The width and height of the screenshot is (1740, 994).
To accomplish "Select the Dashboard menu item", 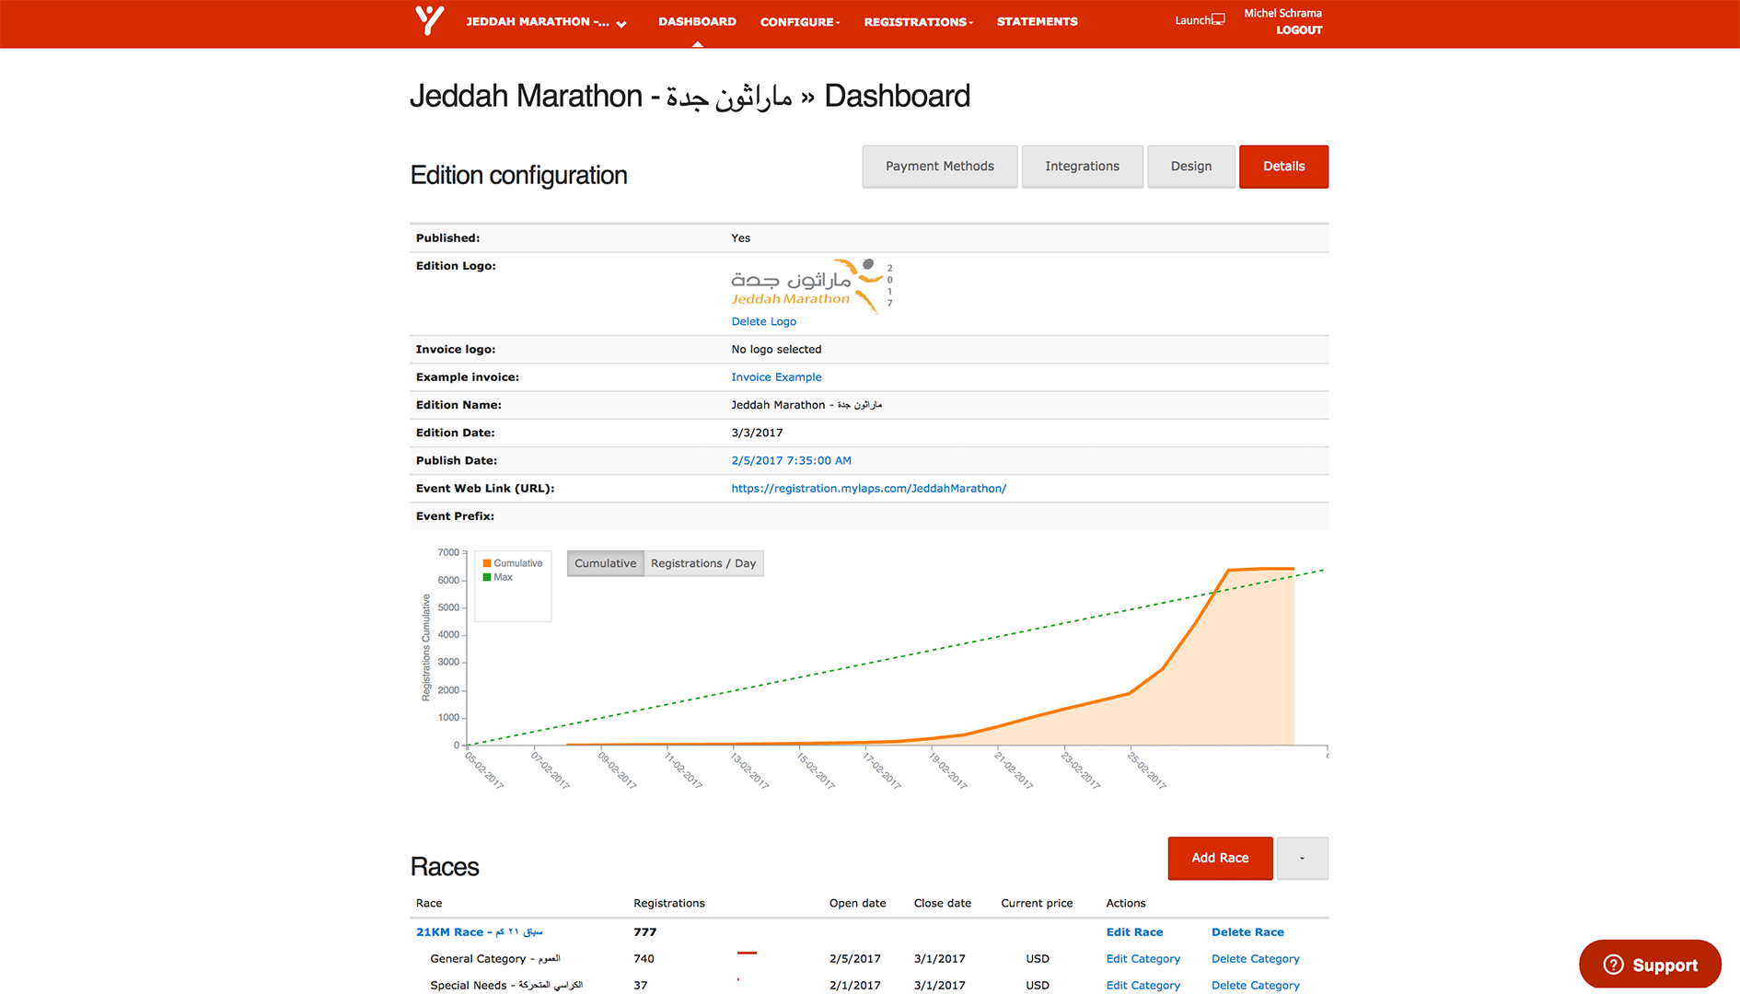I will point(697,22).
